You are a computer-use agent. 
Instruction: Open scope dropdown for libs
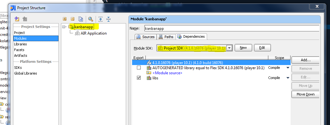coord(288,78)
